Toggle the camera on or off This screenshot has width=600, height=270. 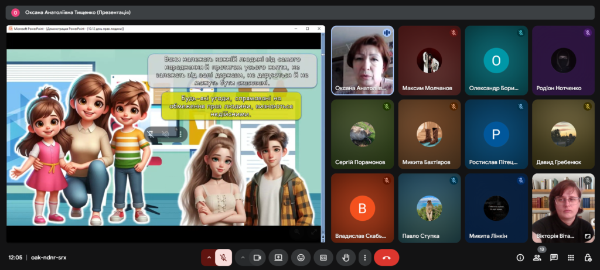(257, 258)
